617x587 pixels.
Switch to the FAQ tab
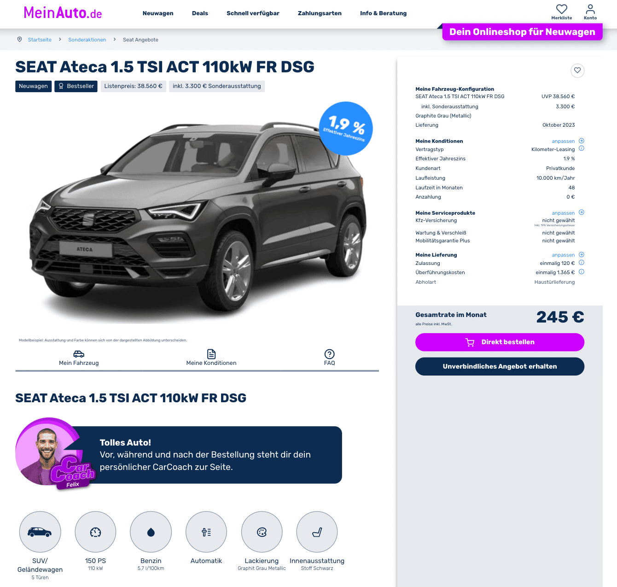click(329, 358)
